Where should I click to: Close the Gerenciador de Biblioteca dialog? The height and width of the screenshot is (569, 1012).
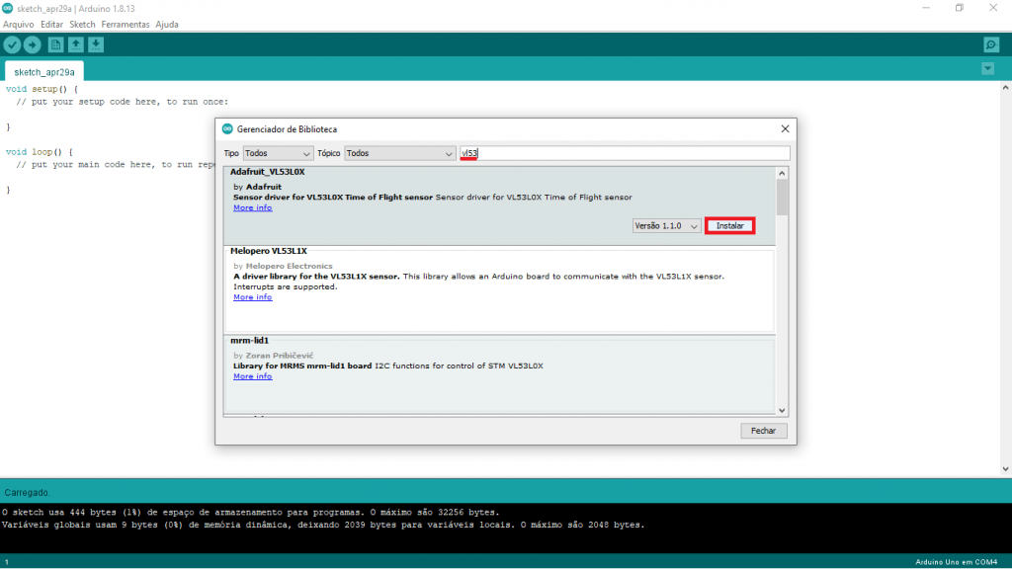click(x=785, y=128)
